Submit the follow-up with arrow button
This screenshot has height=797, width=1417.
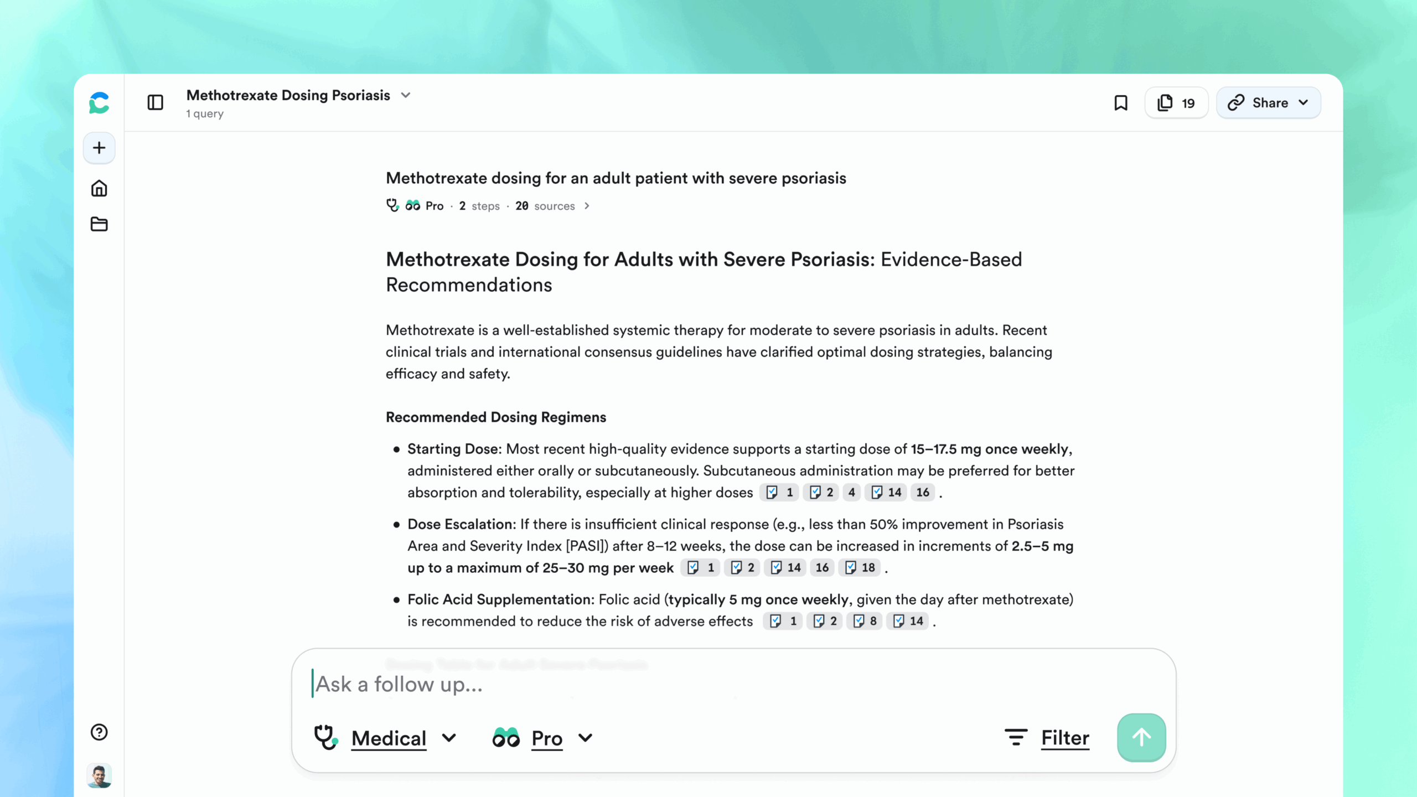pos(1141,738)
